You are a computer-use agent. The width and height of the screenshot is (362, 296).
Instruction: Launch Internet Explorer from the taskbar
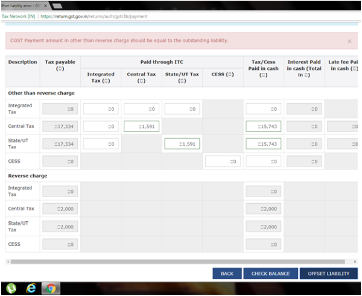[30, 288]
